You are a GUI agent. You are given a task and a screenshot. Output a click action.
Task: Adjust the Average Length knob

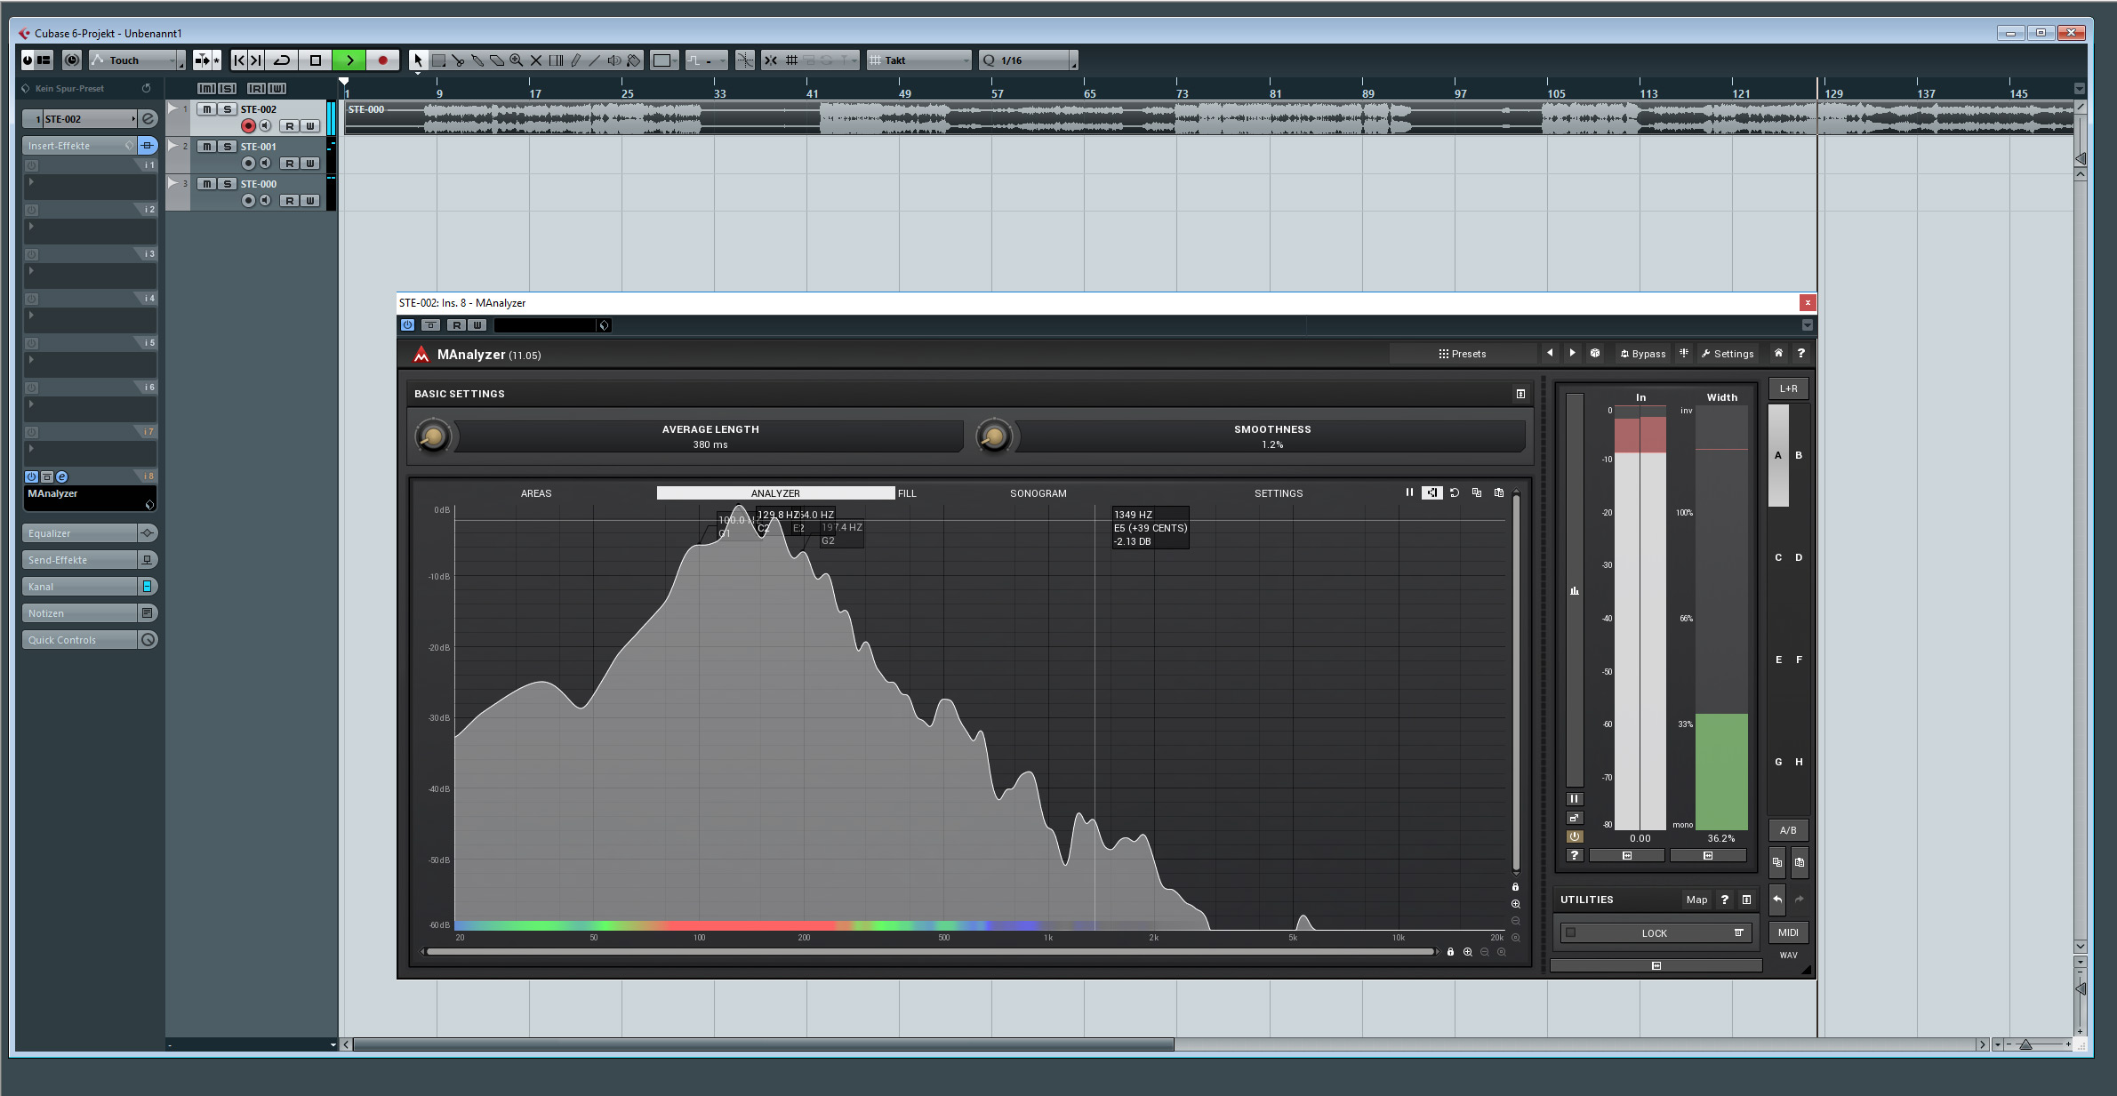[x=433, y=436]
